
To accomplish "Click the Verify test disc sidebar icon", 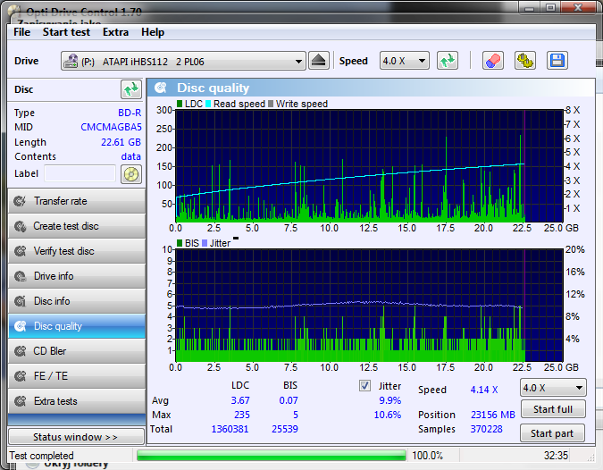I will [x=20, y=251].
